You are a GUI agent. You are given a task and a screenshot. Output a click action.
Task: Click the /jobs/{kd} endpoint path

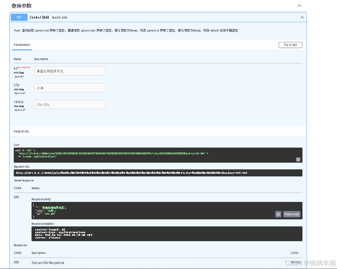pos(39,17)
